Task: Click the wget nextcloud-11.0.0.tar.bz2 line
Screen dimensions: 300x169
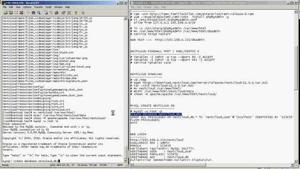Action: click(199, 83)
